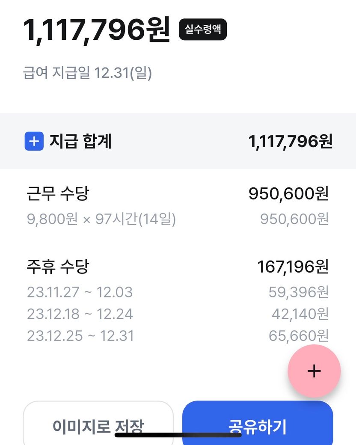This screenshot has height=445, width=356.
Task: Tap the large net pay amount at top
Action: point(97,30)
